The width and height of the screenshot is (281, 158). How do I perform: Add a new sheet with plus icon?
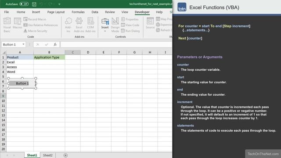click(65, 155)
